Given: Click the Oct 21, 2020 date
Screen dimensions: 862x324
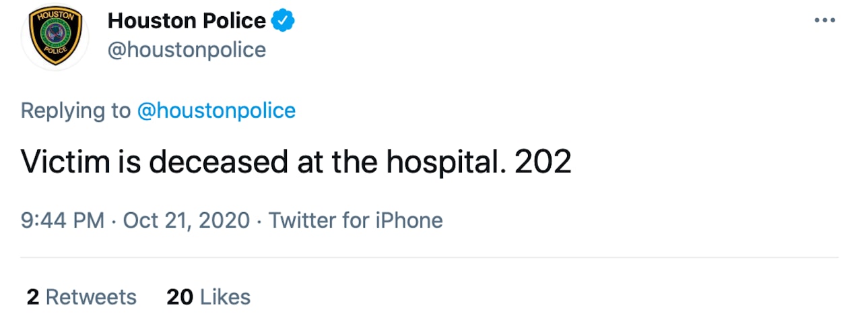Looking at the screenshot, I should [187, 220].
